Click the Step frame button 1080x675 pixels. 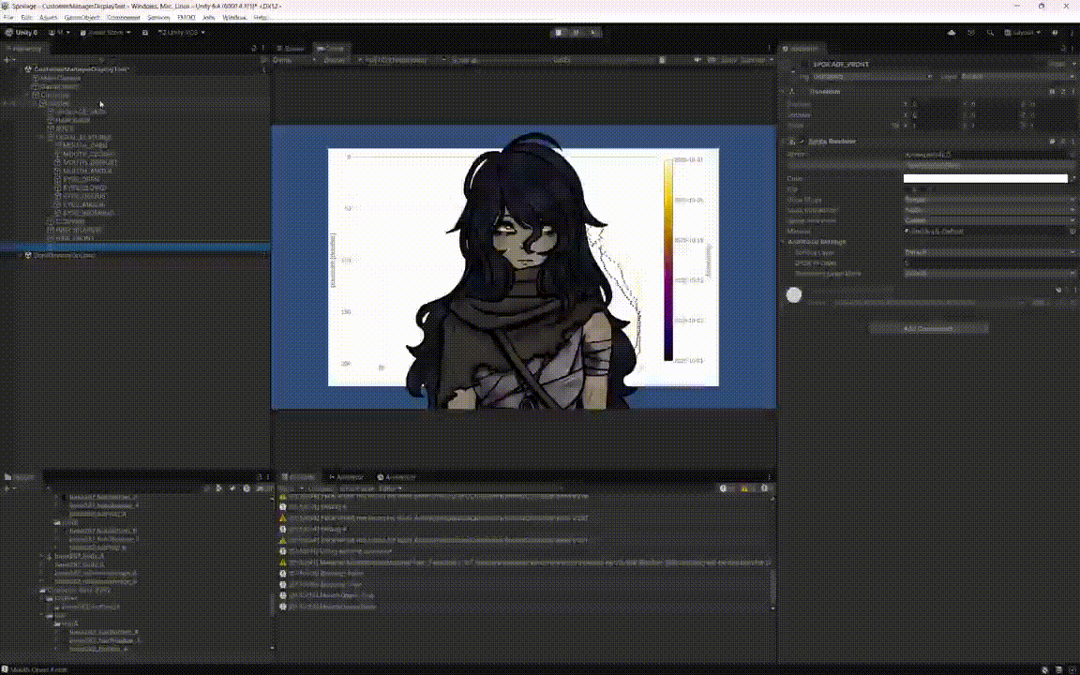coord(592,33)
